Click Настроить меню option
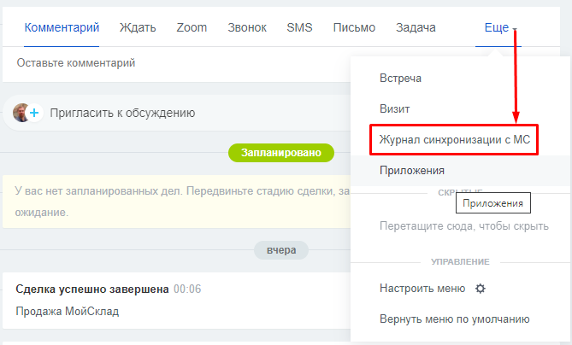 tap(422, 289)
